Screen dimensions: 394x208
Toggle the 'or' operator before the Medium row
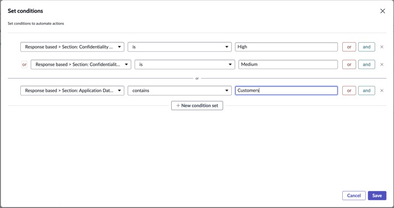24,65
